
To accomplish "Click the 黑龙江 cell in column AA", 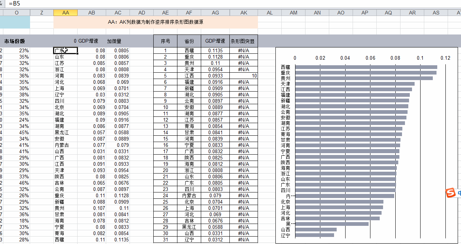I will pyautogui.click(x=66, y=132).
